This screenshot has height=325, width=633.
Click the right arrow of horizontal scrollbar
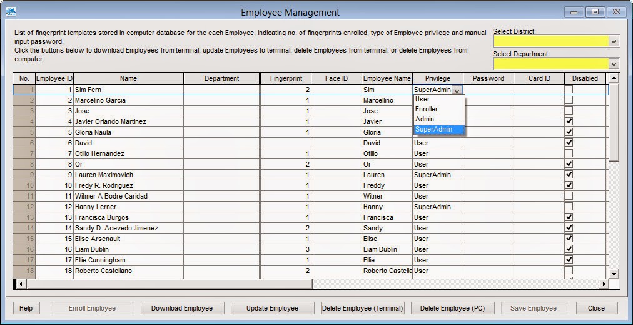pyautogui.click(x=604, y=284)
